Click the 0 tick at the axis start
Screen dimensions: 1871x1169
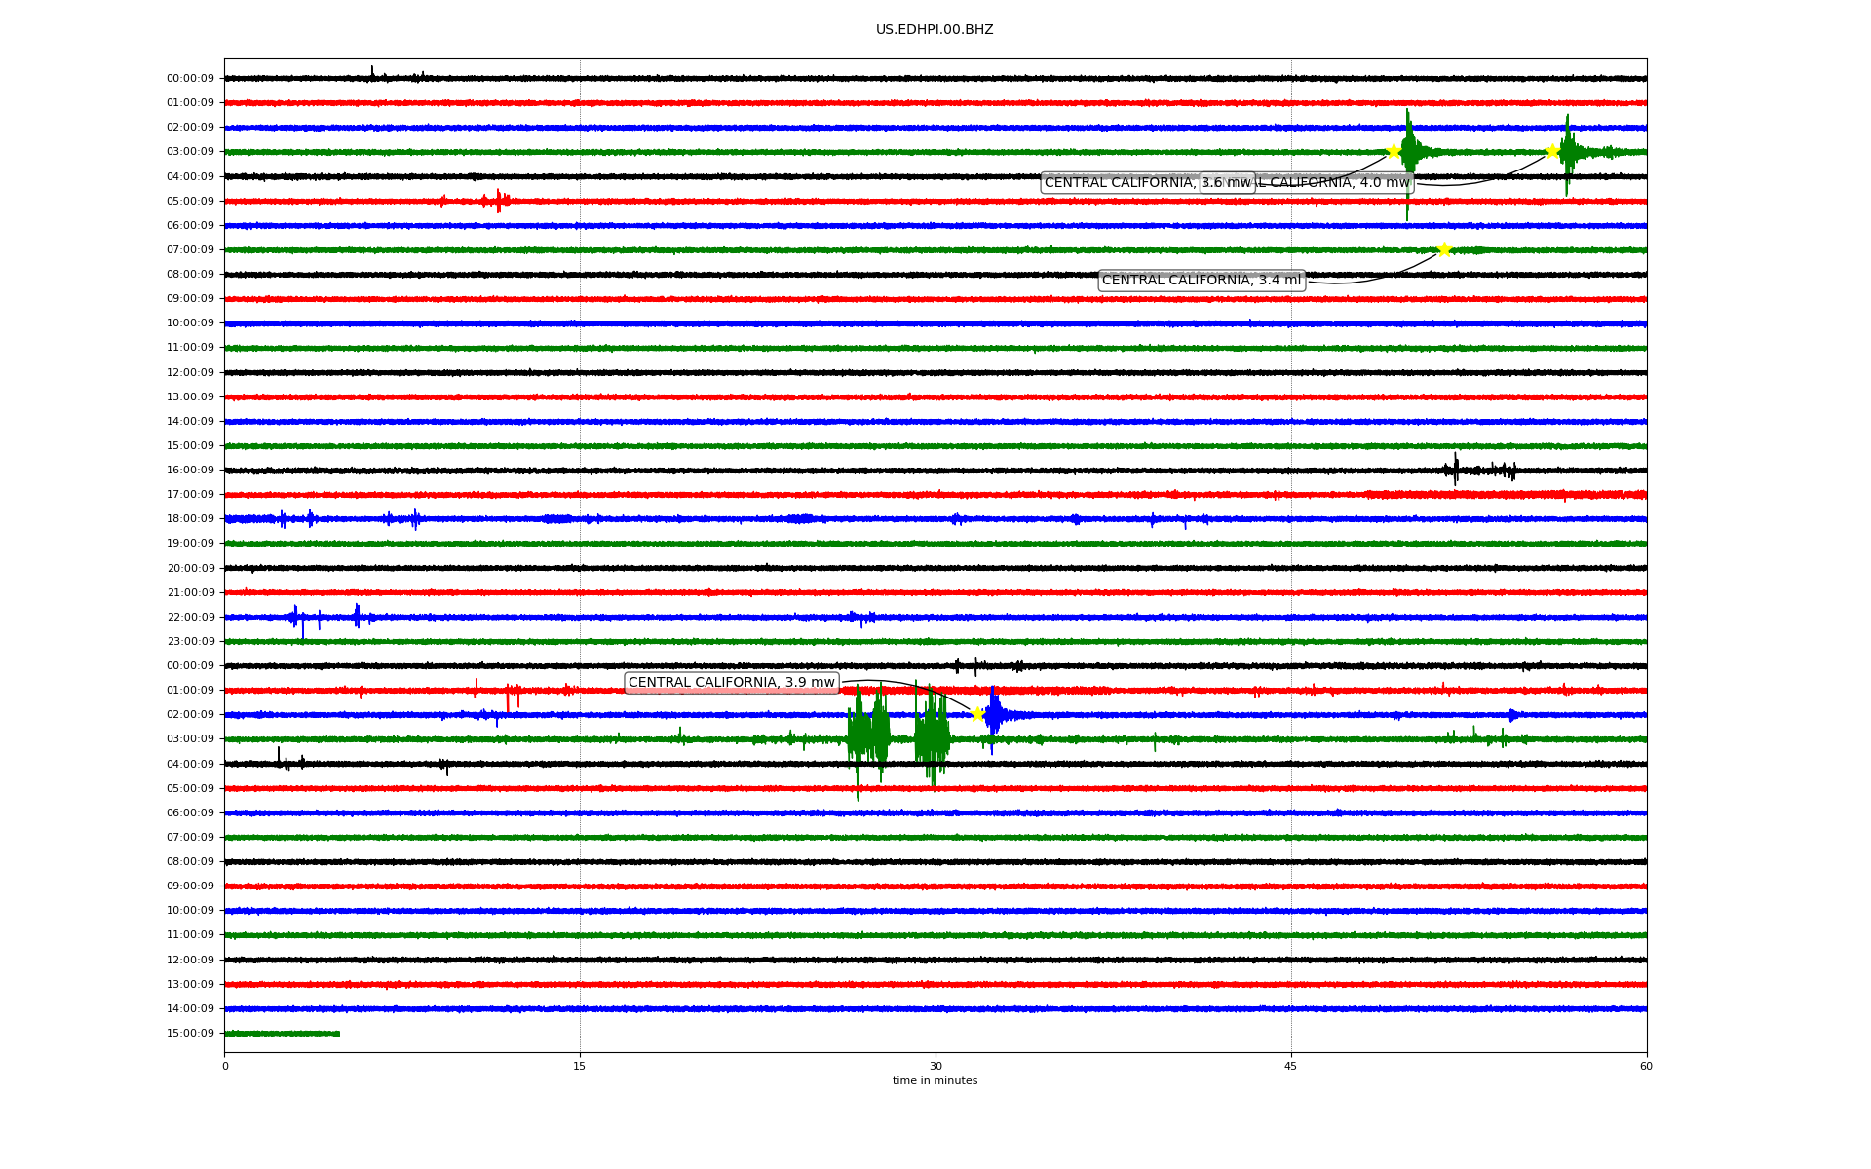[x=225, y=1066]
